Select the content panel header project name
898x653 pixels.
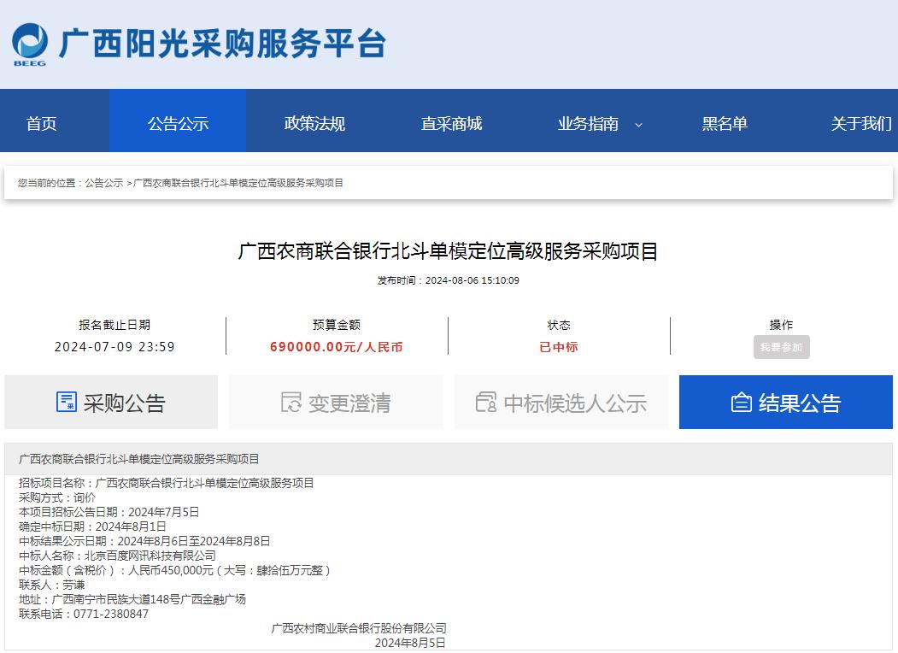138,459
